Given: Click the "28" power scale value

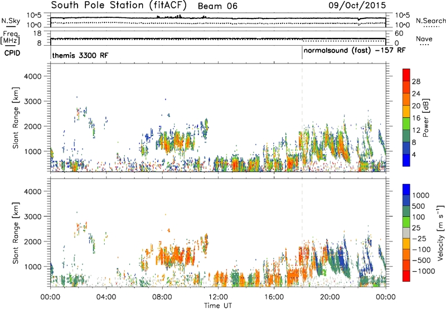Looking at the screenshot, I should (x=416, y=81).
